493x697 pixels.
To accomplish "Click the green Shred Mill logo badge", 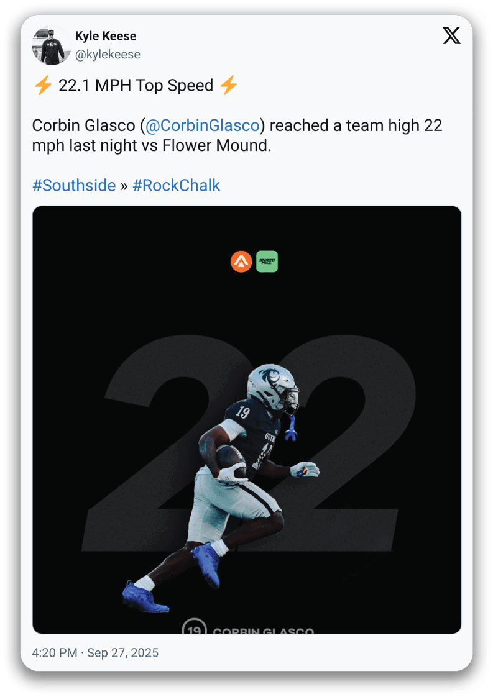I will [x=267, y=262].
